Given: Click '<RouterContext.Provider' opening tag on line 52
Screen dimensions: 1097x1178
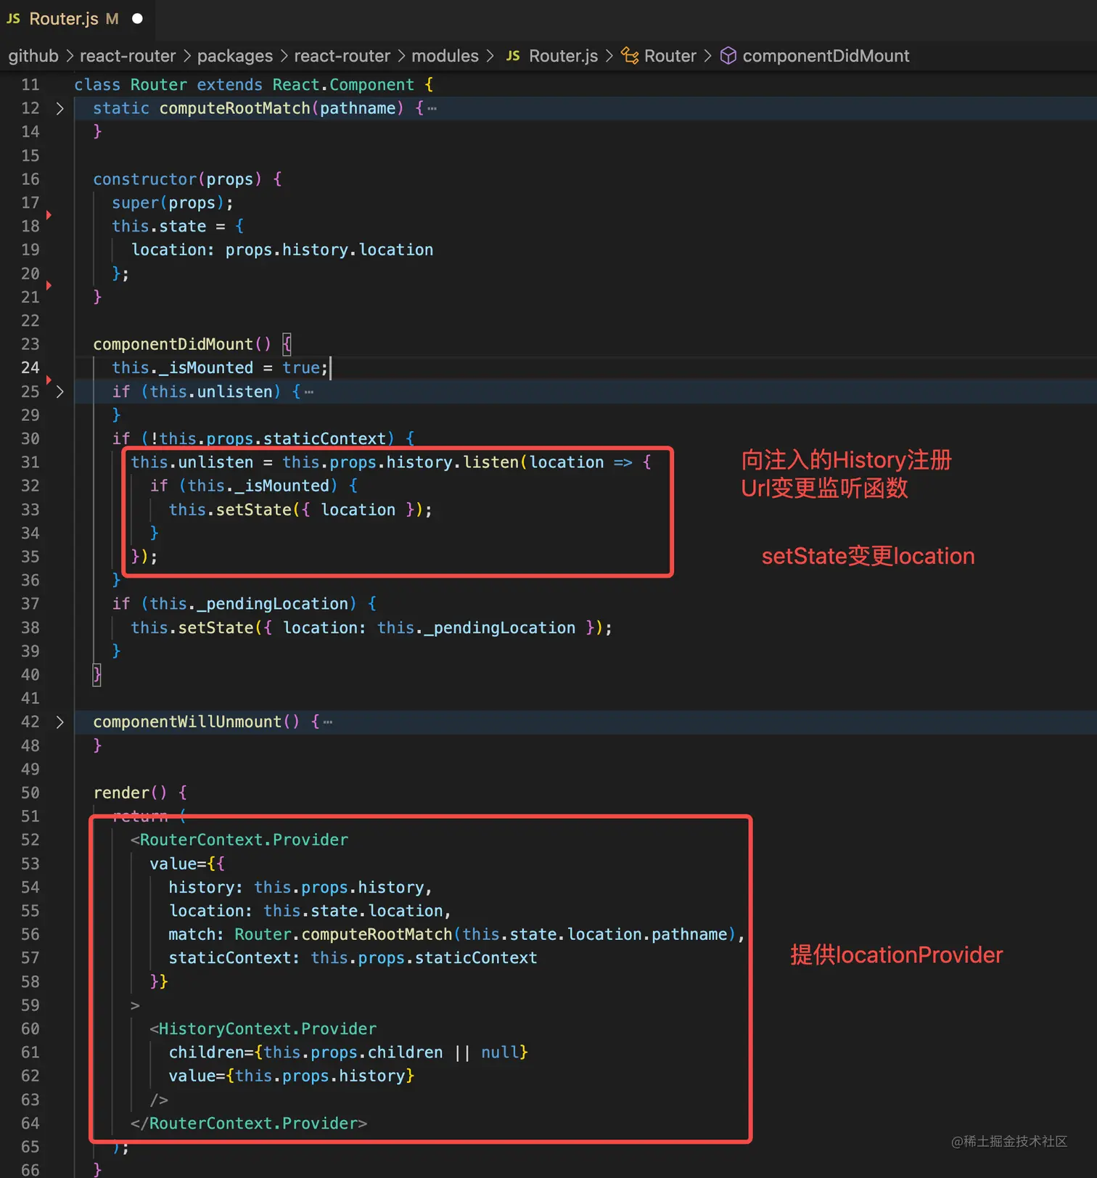Looking at the screenshot, I should pyautogui.click(x=239, y=840).
